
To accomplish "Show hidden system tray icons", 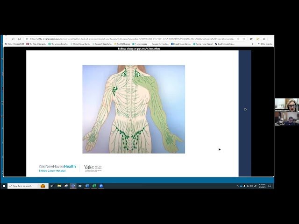I will click(x=237, y=186).
